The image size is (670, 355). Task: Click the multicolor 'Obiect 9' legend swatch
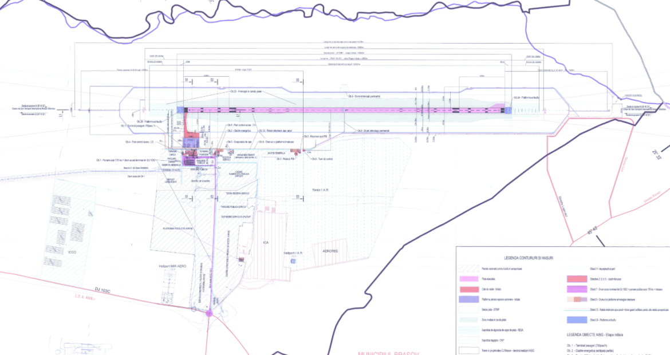(x=577, y=299)
